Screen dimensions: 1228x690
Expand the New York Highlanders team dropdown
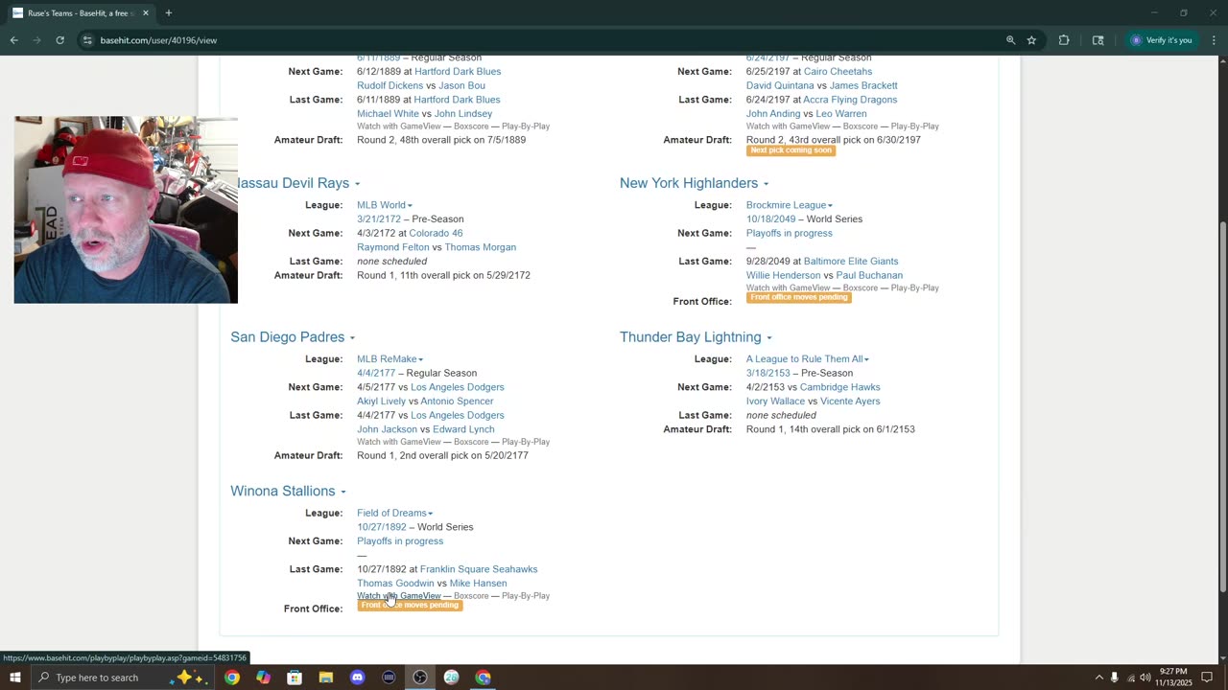tap(766, 184)
